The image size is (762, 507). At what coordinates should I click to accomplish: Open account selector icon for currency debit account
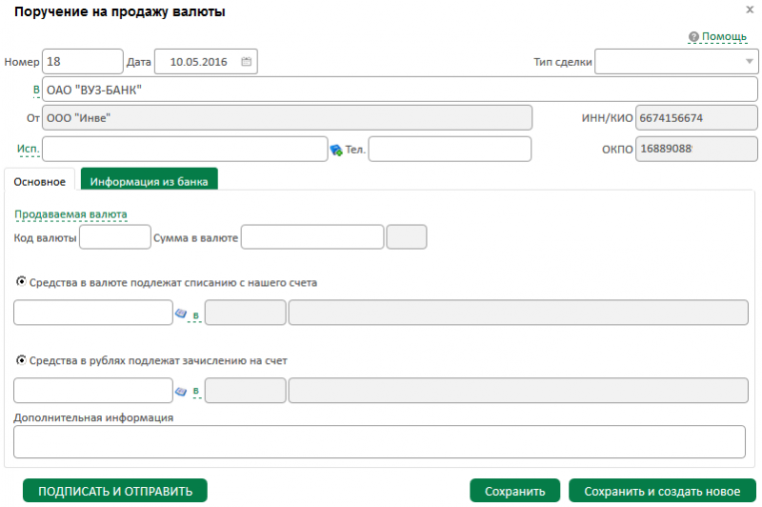181,314
